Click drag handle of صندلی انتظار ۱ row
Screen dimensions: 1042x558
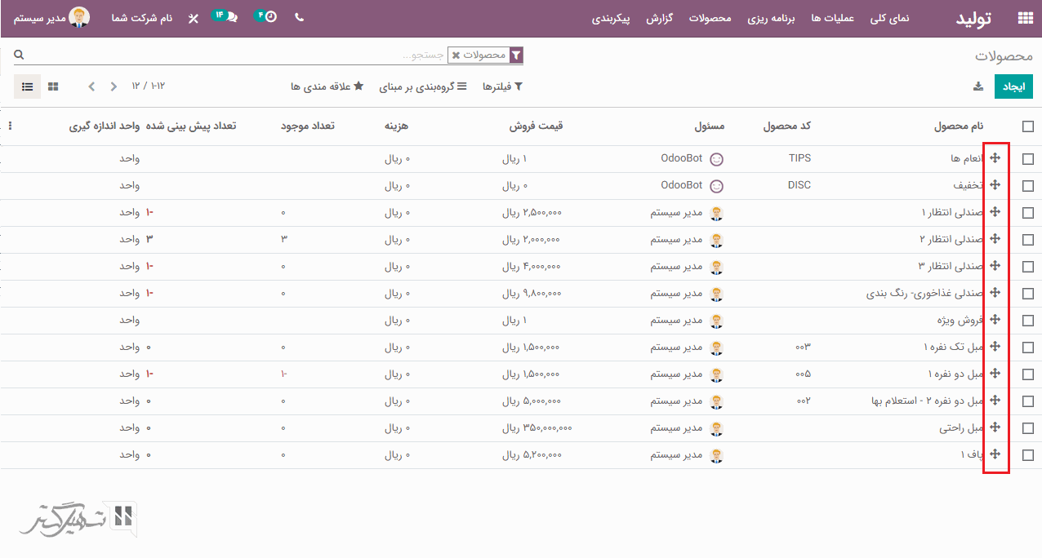[x=995, y=212]
